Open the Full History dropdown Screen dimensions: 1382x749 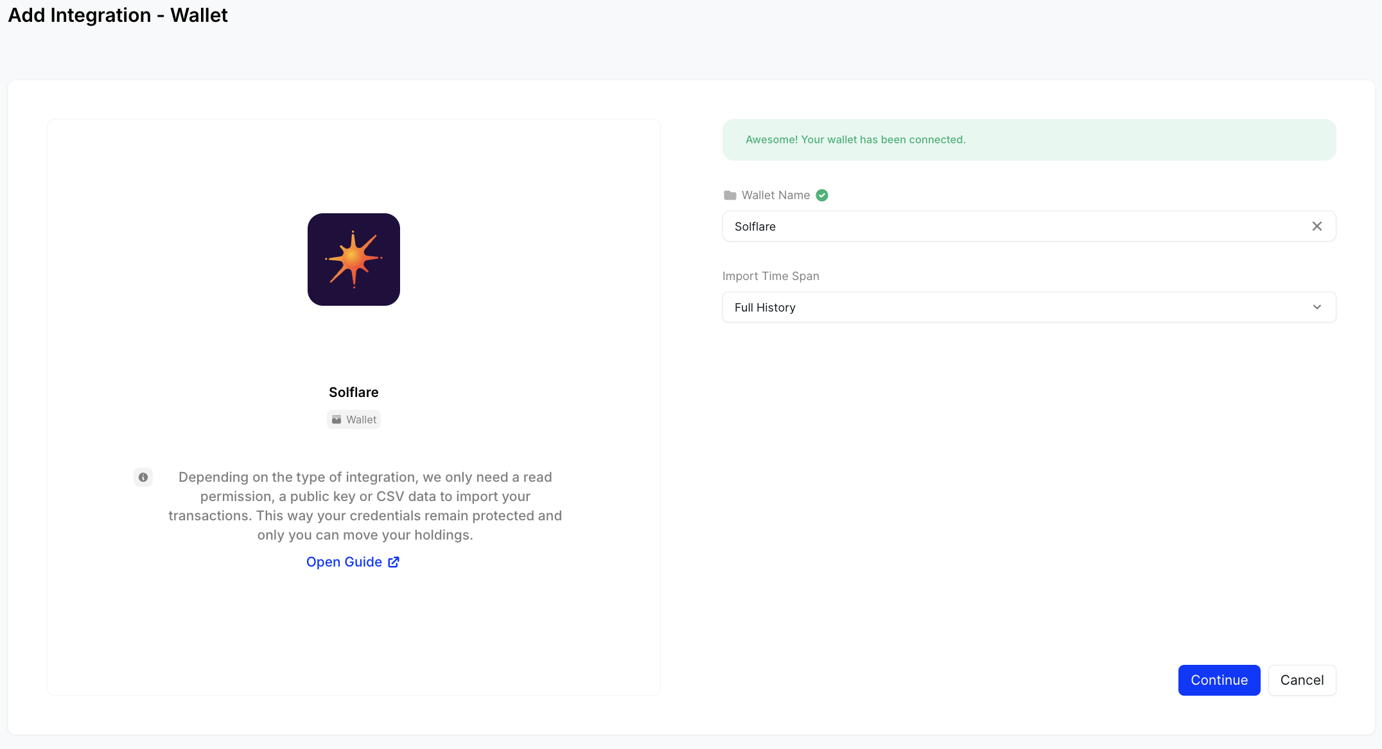pyautogui.click(x=1015, y=307)
